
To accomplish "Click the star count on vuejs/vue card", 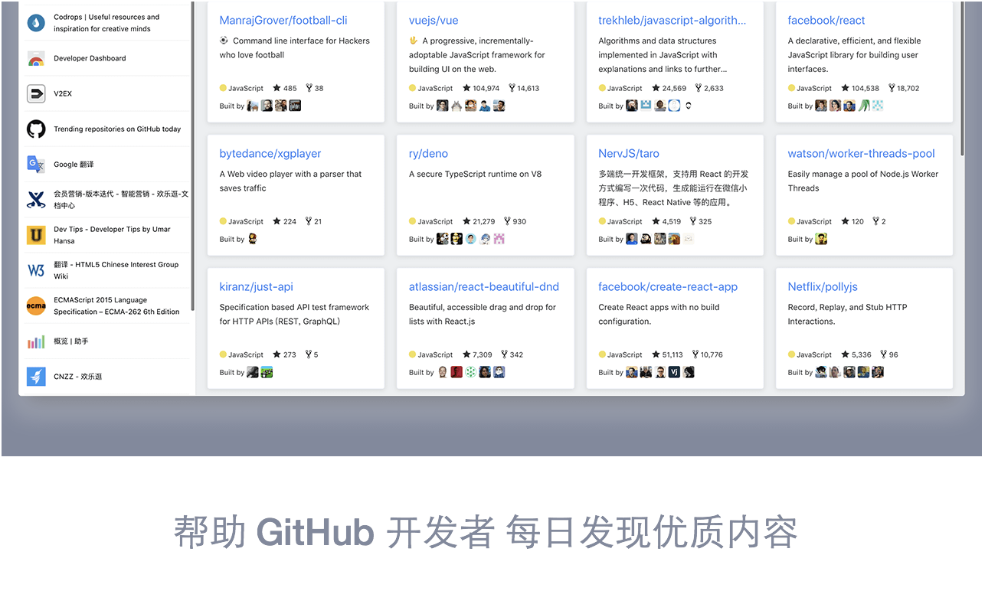I will point(481,88).
